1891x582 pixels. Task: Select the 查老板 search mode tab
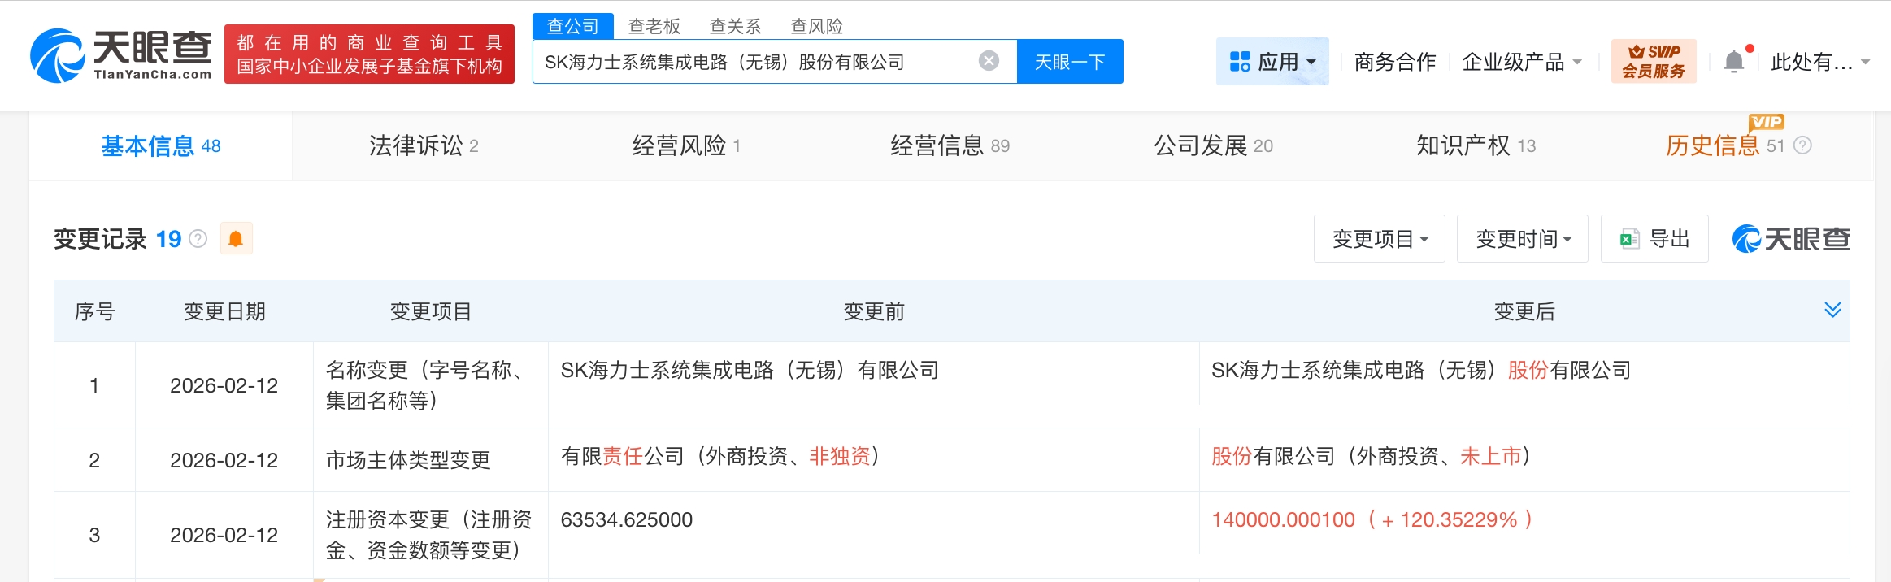click(654, 26)
